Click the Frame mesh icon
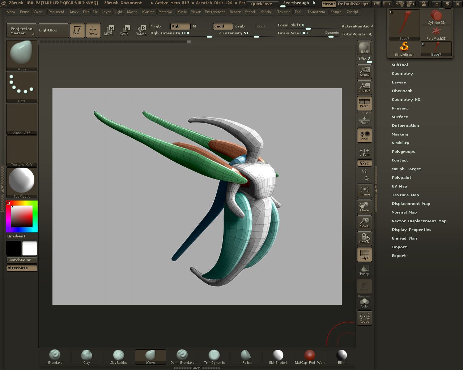463x370 pixels. pos(364,190)
